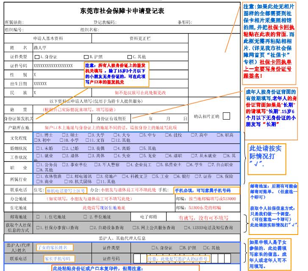The image size is (308, 271).
Task: Choose 3.军人警察 in 职业 row
Action: (x=96, y=165)
